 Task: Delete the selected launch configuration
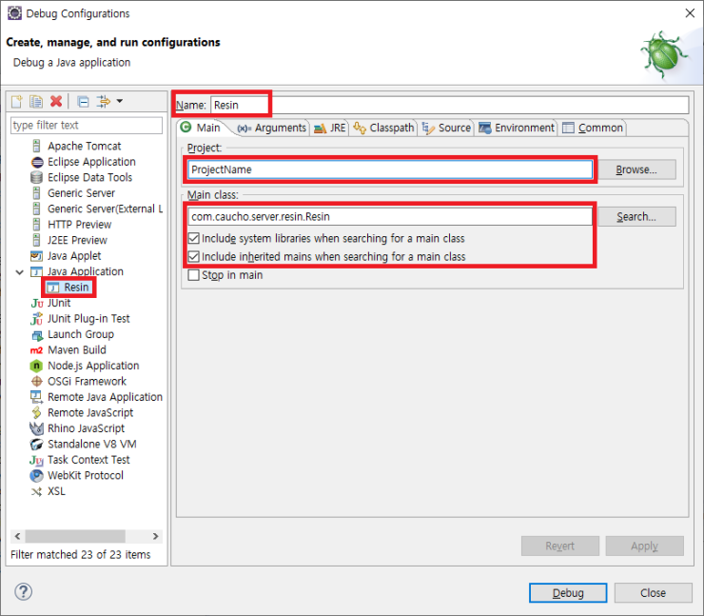56,102
